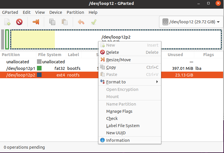Click the 0 operations pending status text
Viewport: 224px width, 153px height.
[24, 147]
